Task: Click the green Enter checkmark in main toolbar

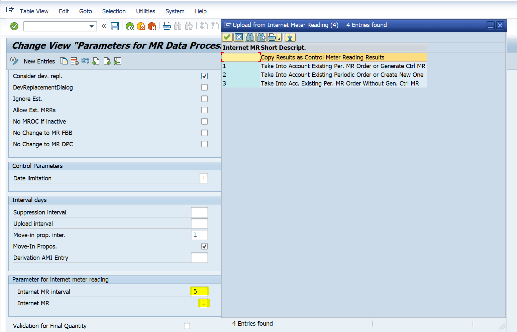Action: click(14, 26)
